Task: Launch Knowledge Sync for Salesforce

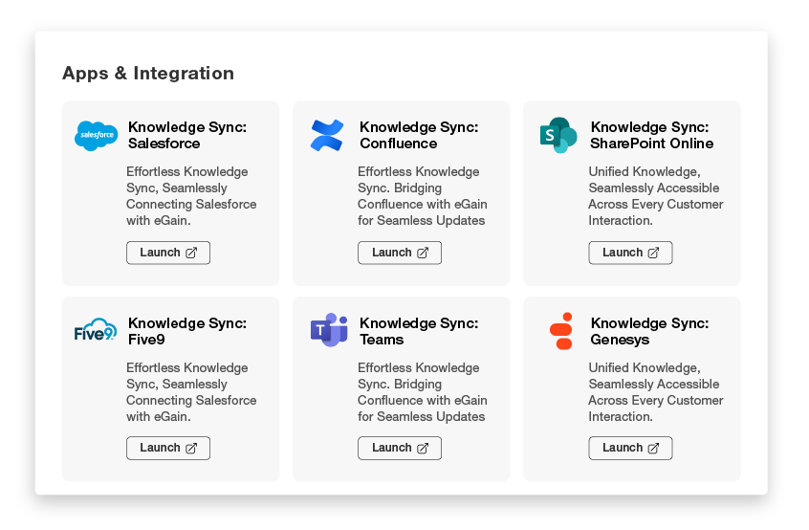Action: coord(168,253)
